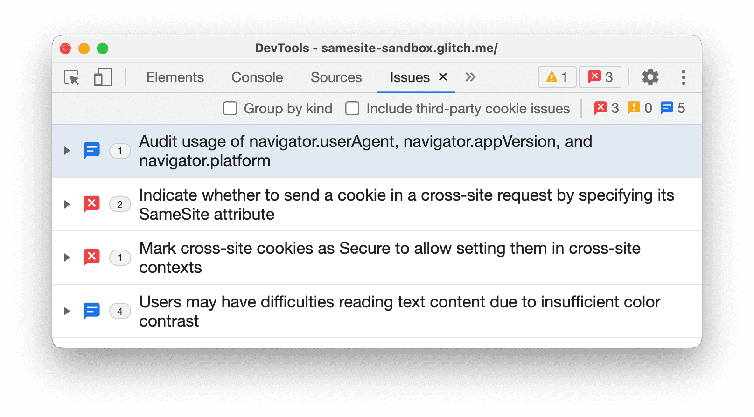
Task: Expand the insufficient color contrast issue
Action: tap(66, 311)
